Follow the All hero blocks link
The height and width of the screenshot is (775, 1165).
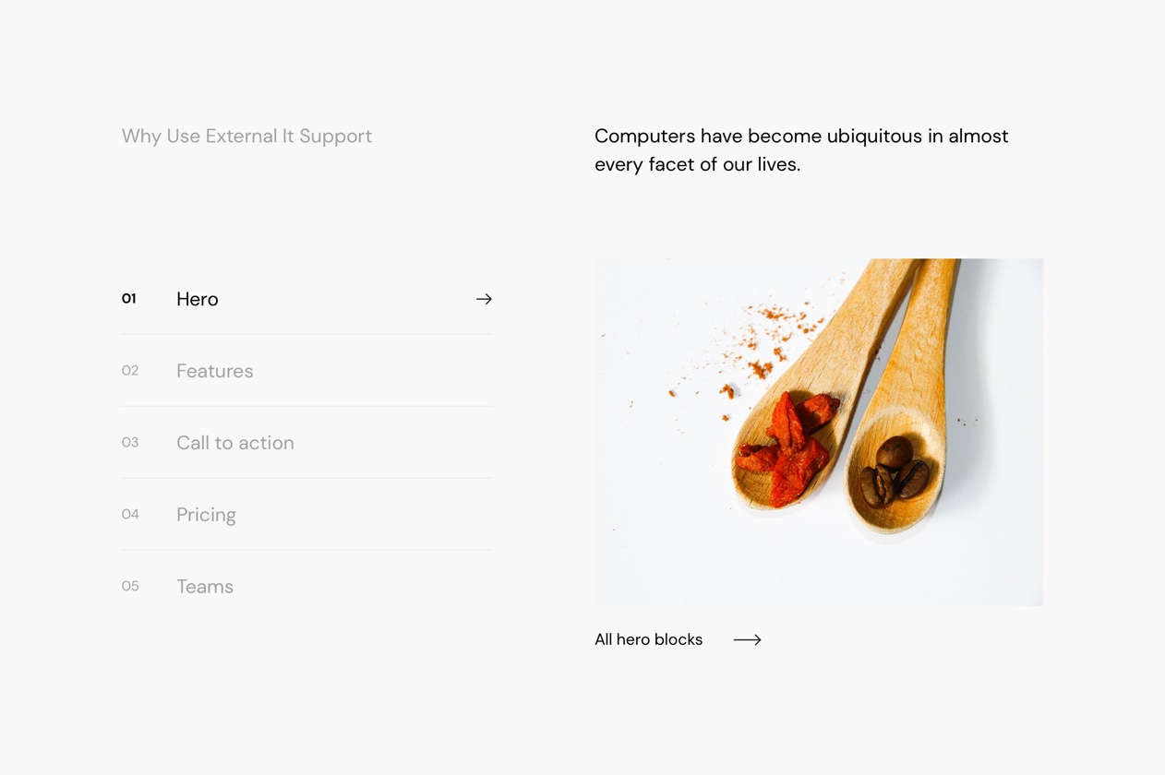648,639
